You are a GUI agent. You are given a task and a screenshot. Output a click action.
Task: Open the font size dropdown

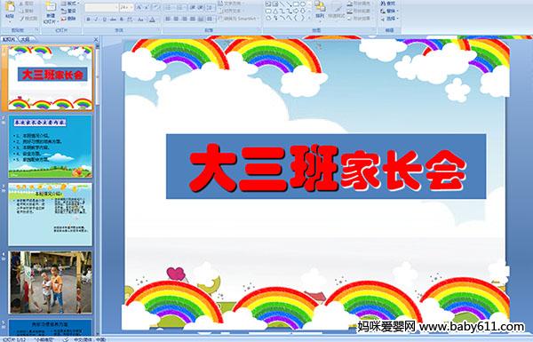coord(126,7)
